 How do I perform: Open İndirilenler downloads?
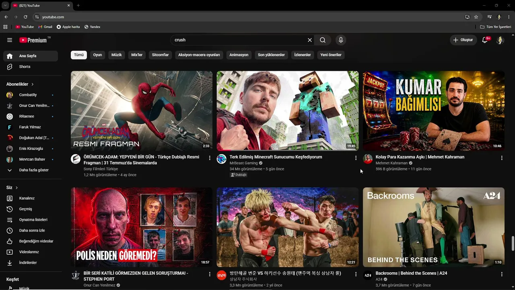(31, 263)
